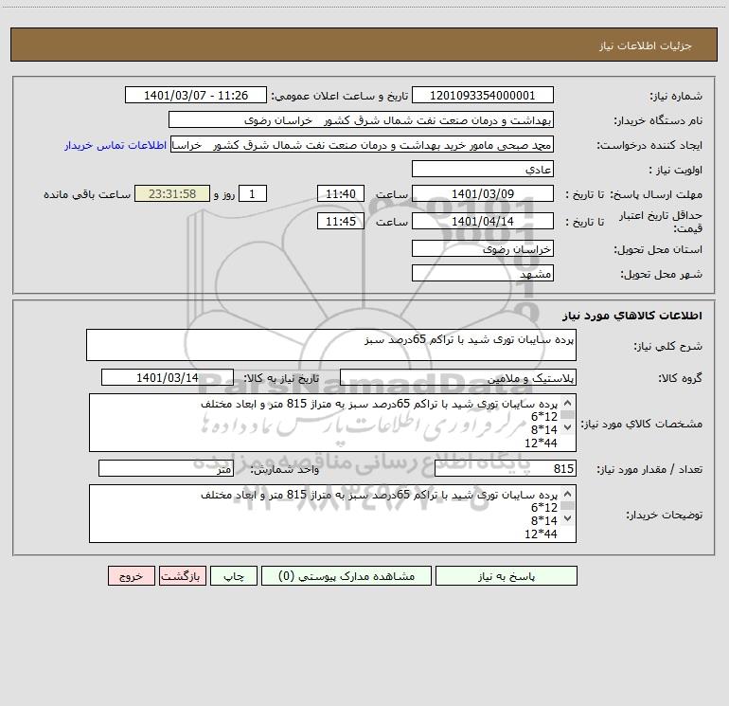Image resolution: width=729 pixels, height=706 pixels.
Task: Click the ایجاد کننده درخواست field
Action: (363, 144)
